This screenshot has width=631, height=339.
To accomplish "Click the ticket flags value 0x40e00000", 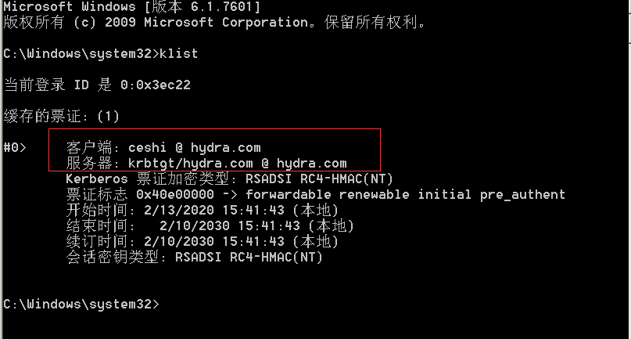I will click(175, 195).
